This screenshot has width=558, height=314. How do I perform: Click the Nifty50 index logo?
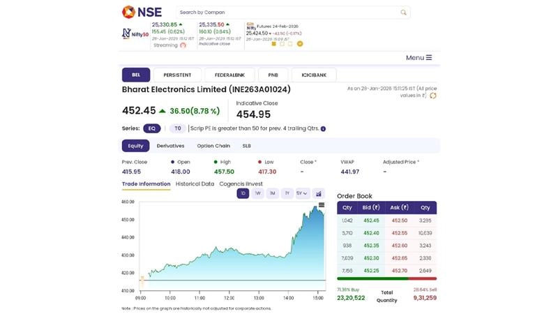coord(135,33)
